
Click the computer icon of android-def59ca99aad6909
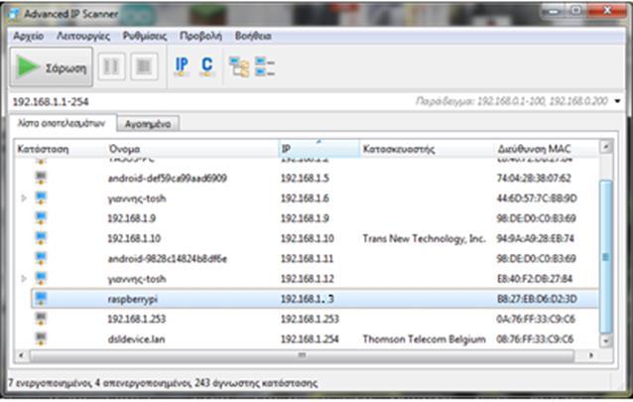pyautogui.click(x=41, y=178)
